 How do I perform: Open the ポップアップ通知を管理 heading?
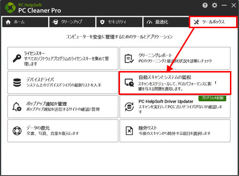click(46, 104)
